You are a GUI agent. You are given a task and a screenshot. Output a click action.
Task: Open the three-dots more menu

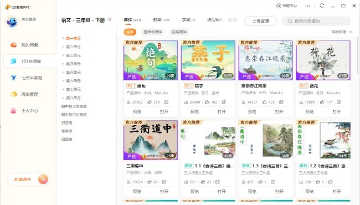(x=307, y=6)
